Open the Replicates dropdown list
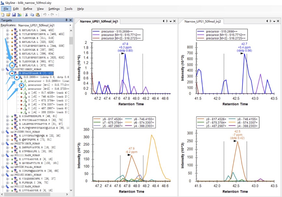The height and width of the screenshot is (197, 282). tap(70, 25)
